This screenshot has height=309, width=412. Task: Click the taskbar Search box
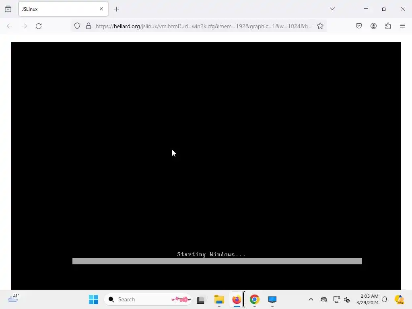(x=148, y=299)
